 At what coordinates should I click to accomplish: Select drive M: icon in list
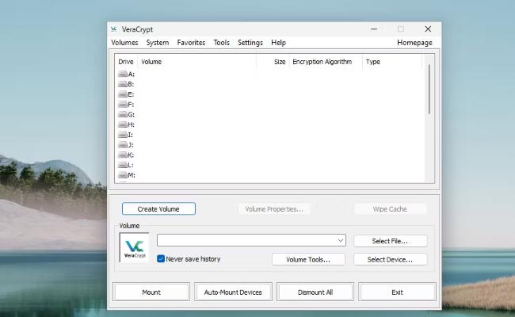point(123,175)
